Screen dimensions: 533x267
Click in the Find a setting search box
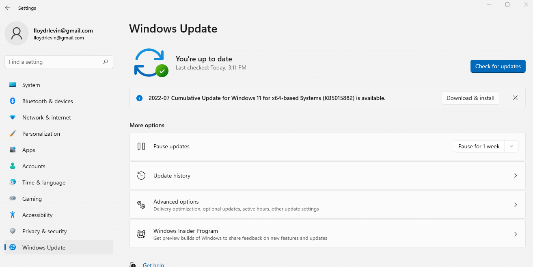pos(58,62)
